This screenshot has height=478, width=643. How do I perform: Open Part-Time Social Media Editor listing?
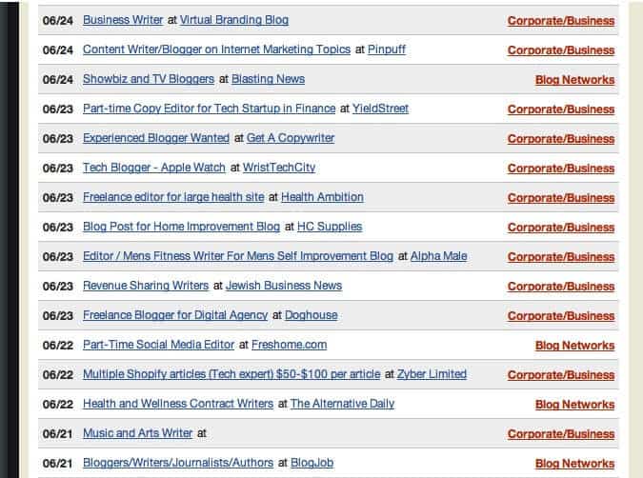click(x=159, y=345)
